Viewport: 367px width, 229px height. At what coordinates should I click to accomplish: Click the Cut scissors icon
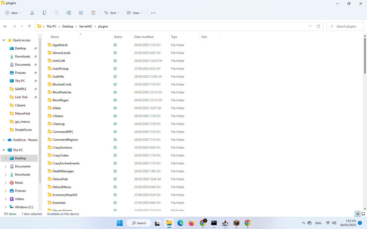(x=32, y=13)
